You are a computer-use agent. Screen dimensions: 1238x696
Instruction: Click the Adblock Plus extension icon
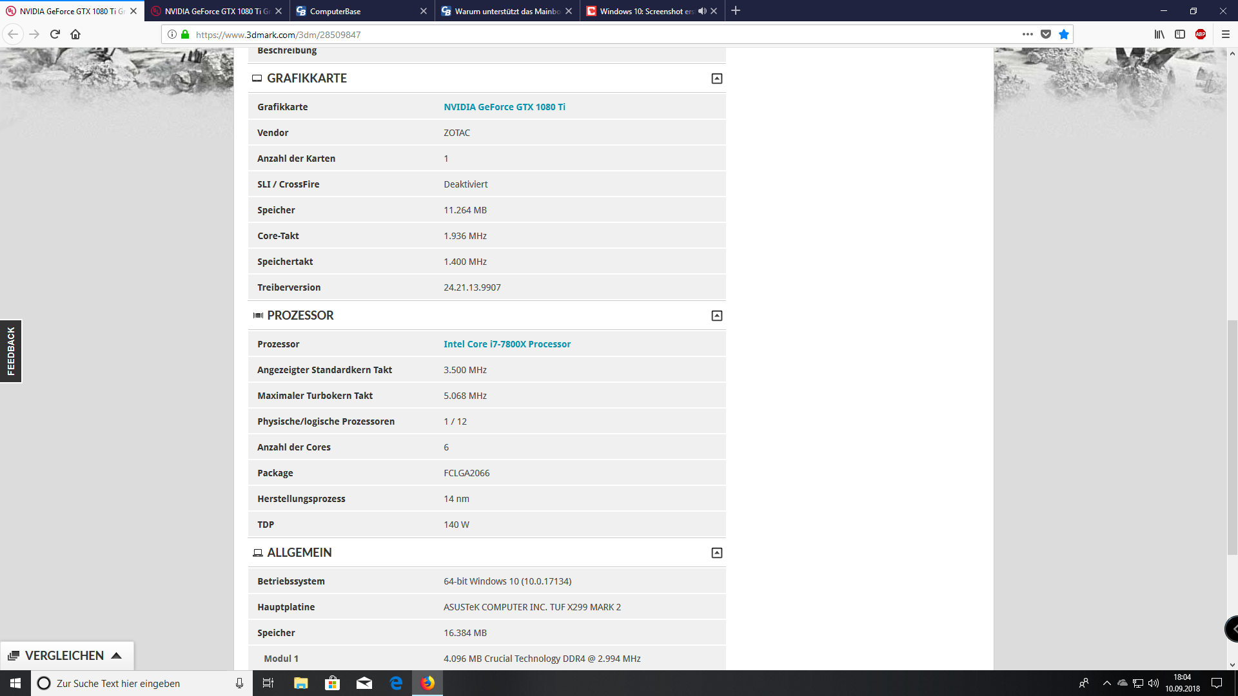pos(1201,34)
